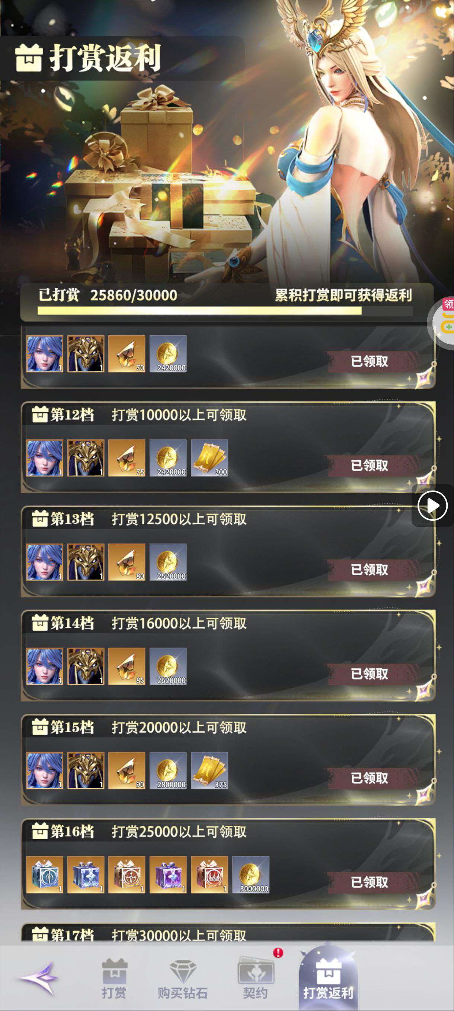Open the 打赏 tab
The width and height of the screenshot is (454, 1011).
coord(114,979)
